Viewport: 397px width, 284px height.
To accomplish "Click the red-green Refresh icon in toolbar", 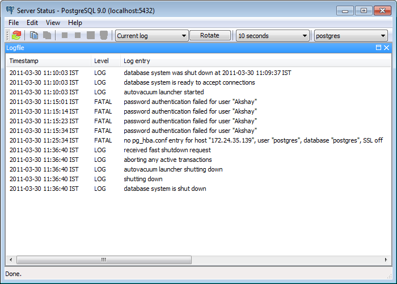I will pyautogui.click(x=16, y=35).
